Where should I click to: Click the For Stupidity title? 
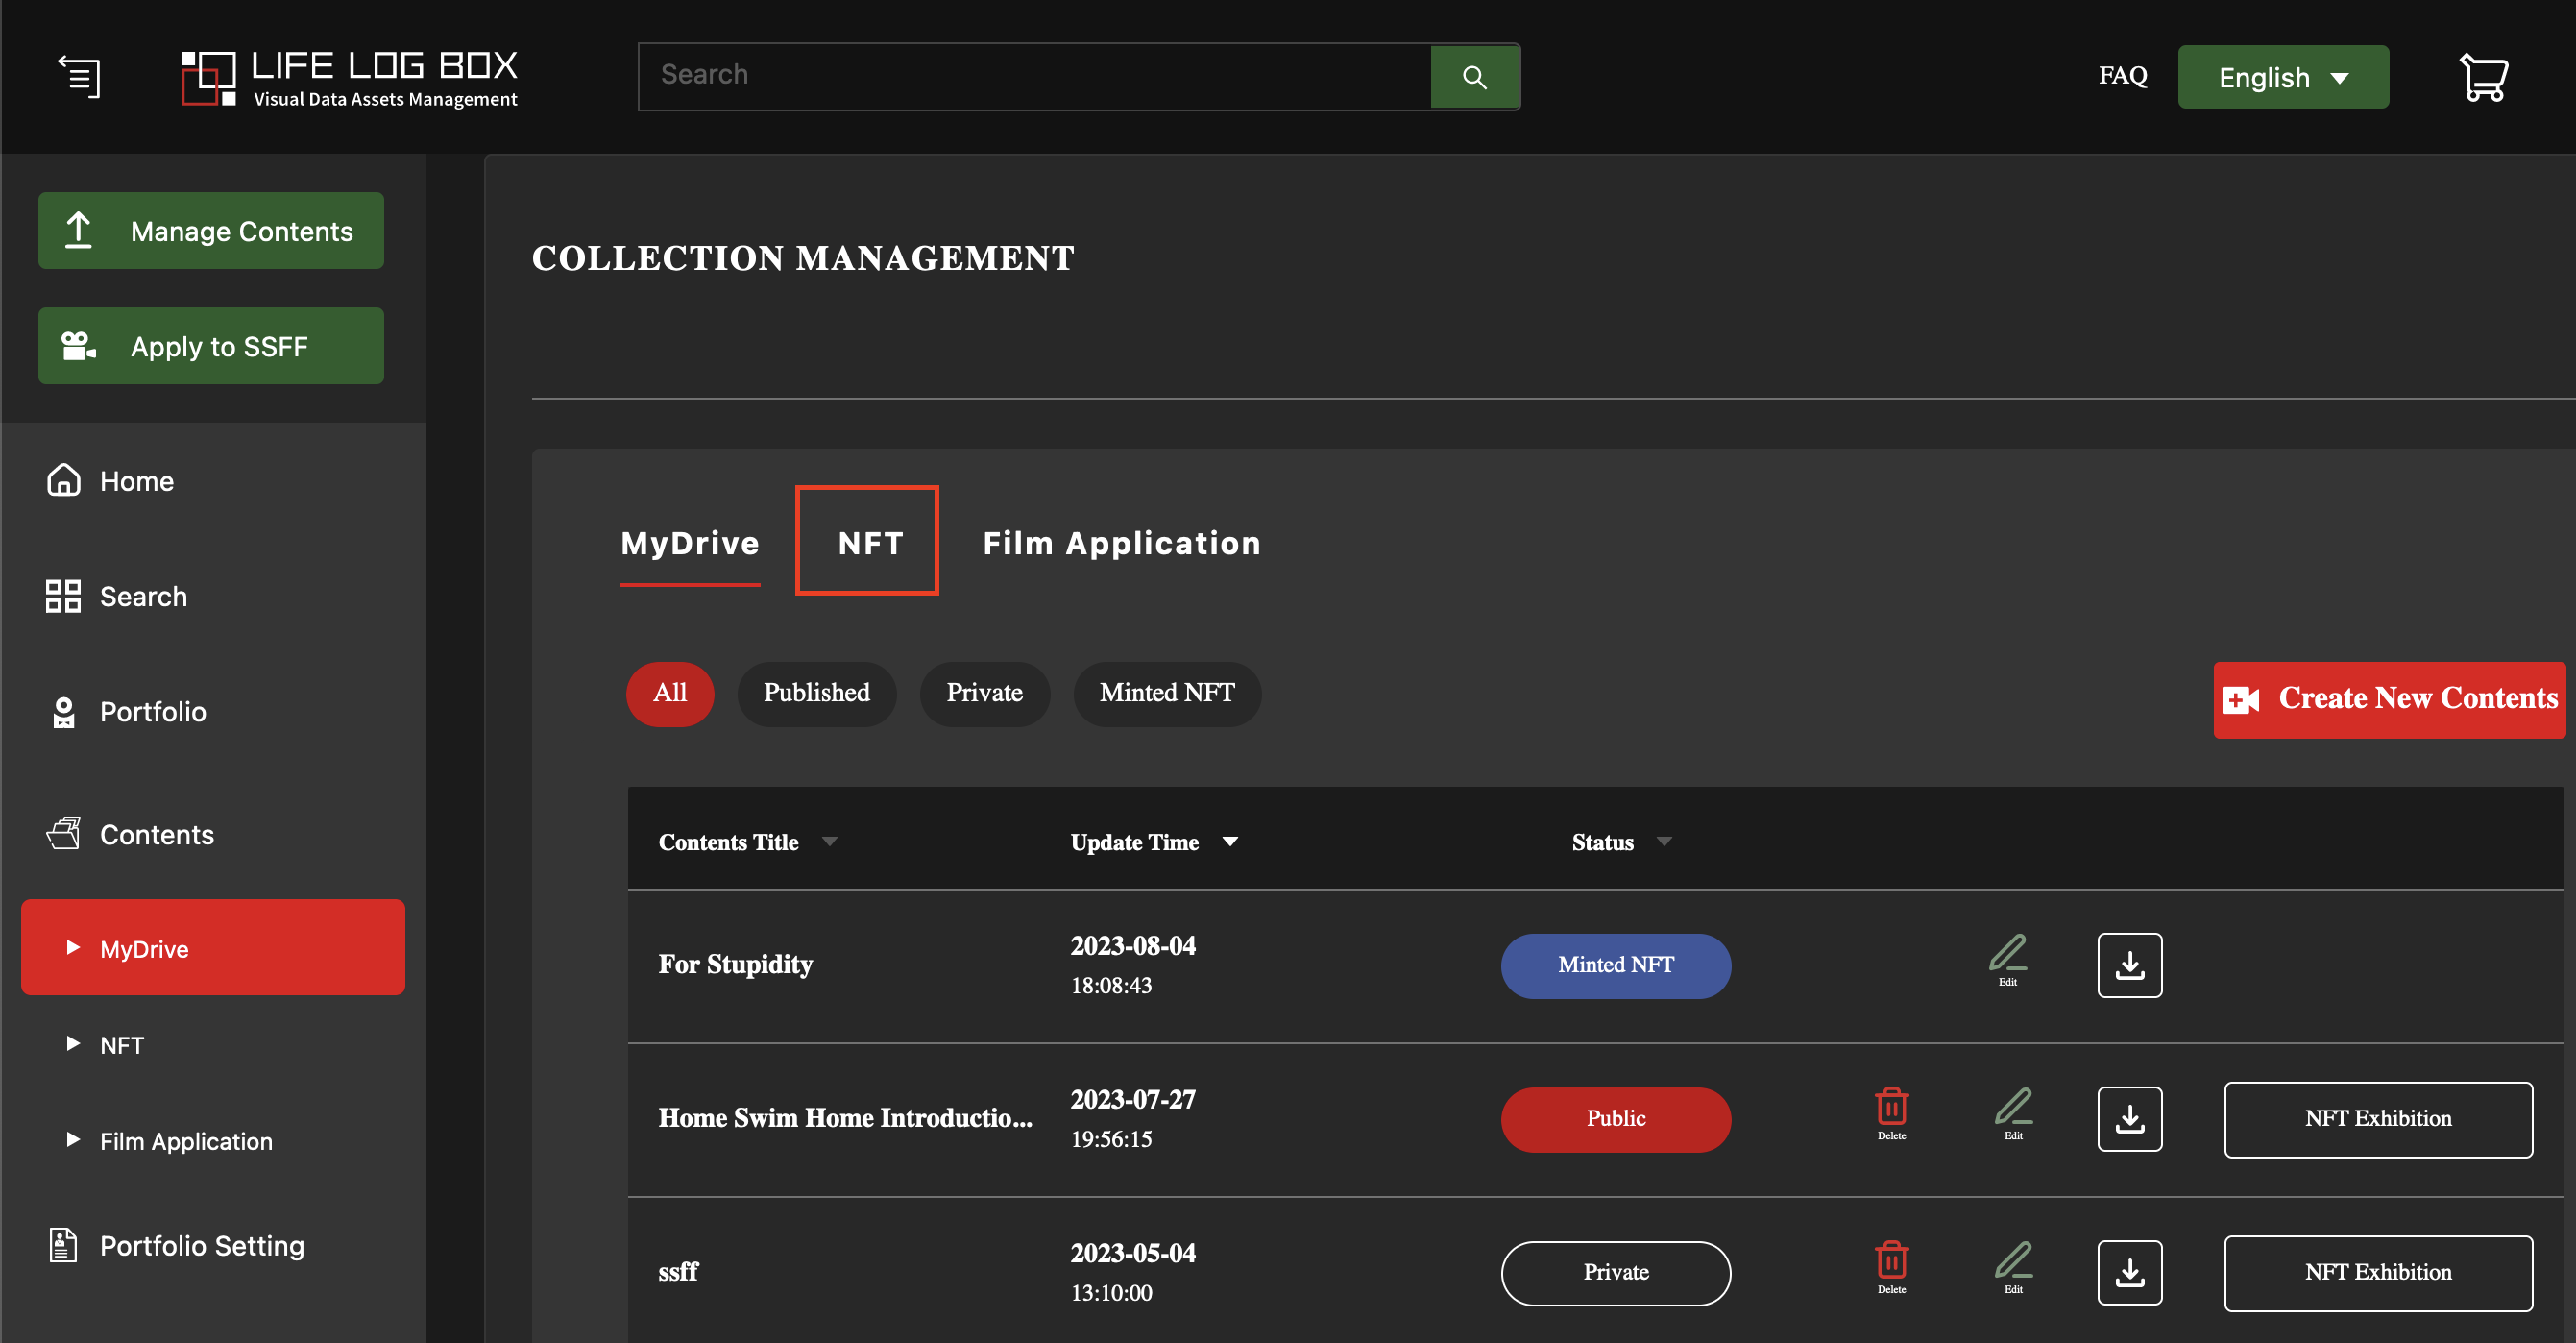(x=735, y=964)
